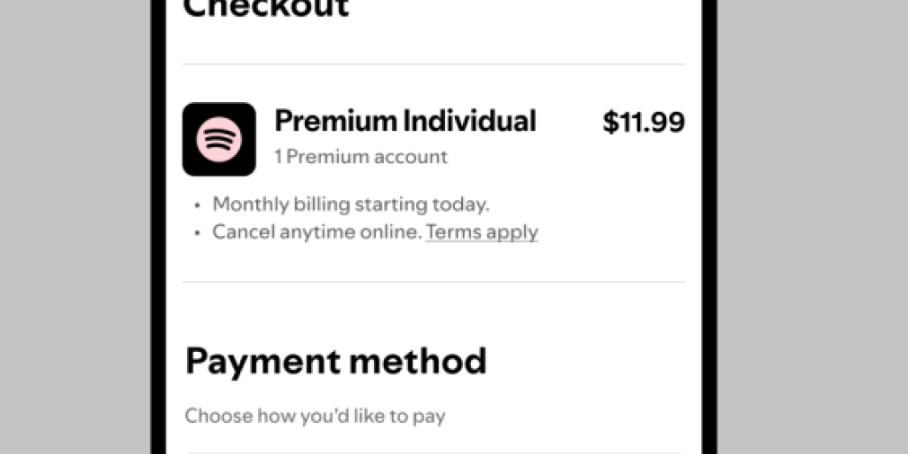The width and height of the screenshot is (908, 454).
Task: Click the bullet before Monthly billing
Action: (198, 206)
